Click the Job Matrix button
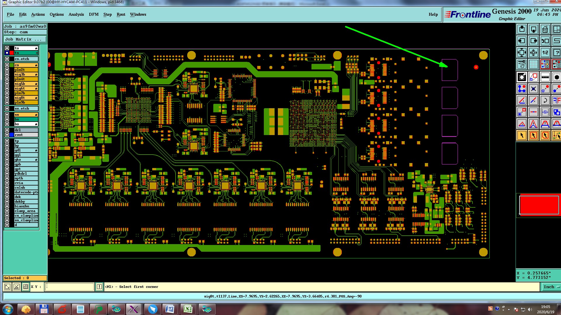 tap(25, 39)
